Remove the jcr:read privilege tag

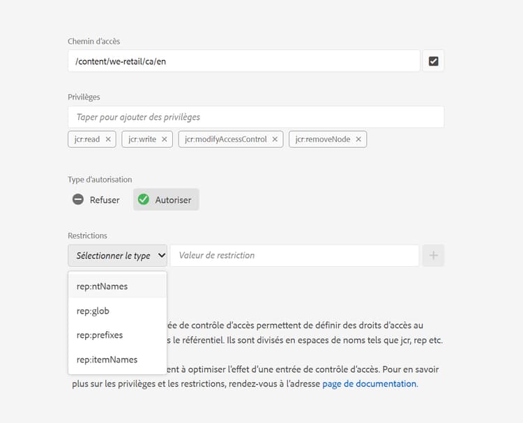(108, 139)
